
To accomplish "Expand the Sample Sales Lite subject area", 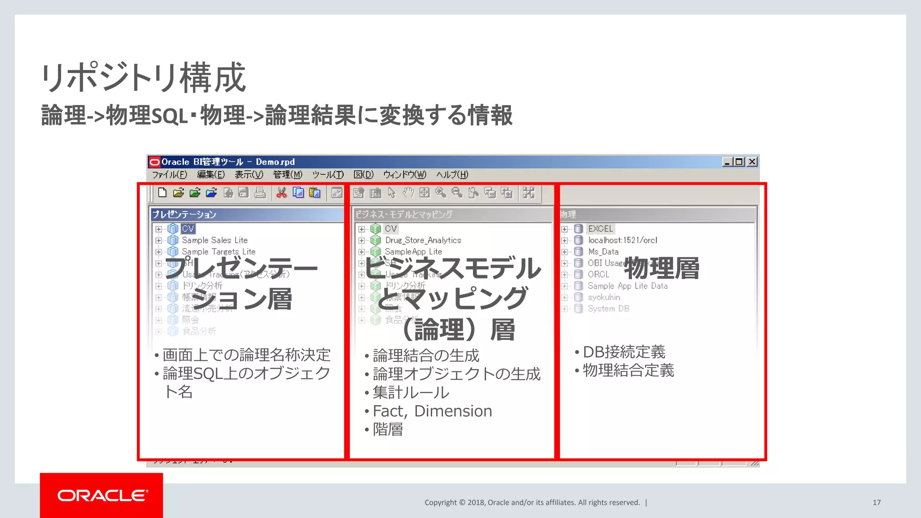I will pos(158,241).
